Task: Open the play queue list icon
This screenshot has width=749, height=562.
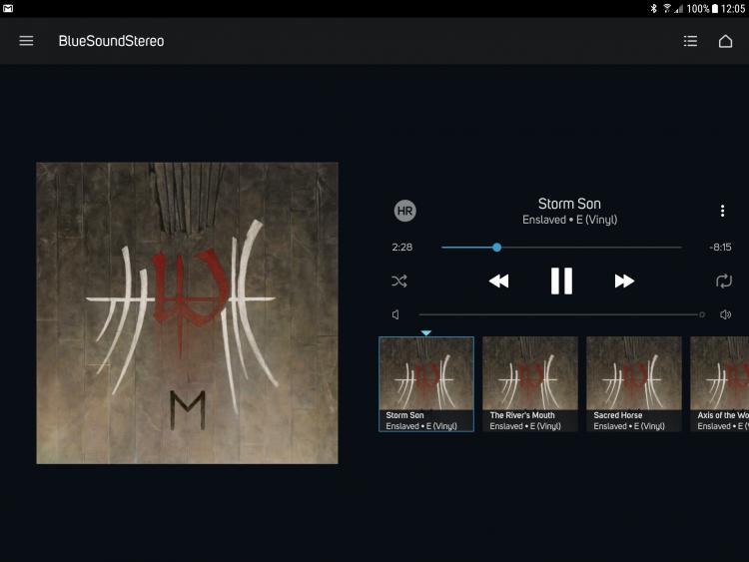Action: click(690, 41)
